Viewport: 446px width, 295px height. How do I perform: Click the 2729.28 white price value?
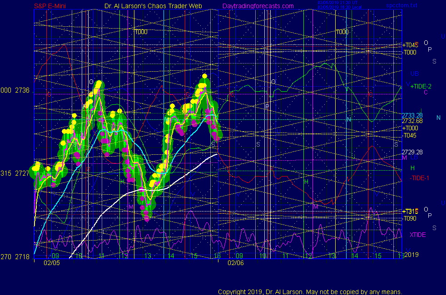click(x=412, y=152)
